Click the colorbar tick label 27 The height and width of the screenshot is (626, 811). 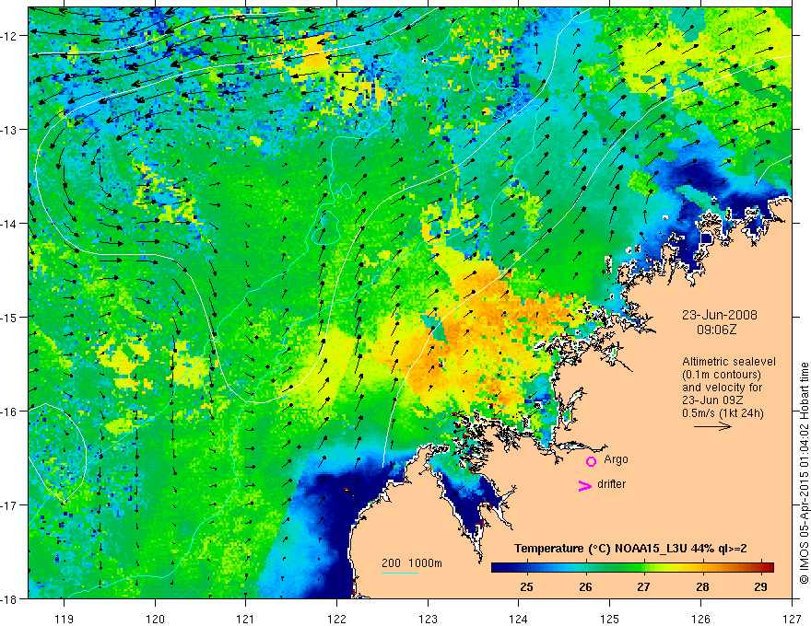pos(643,586)
